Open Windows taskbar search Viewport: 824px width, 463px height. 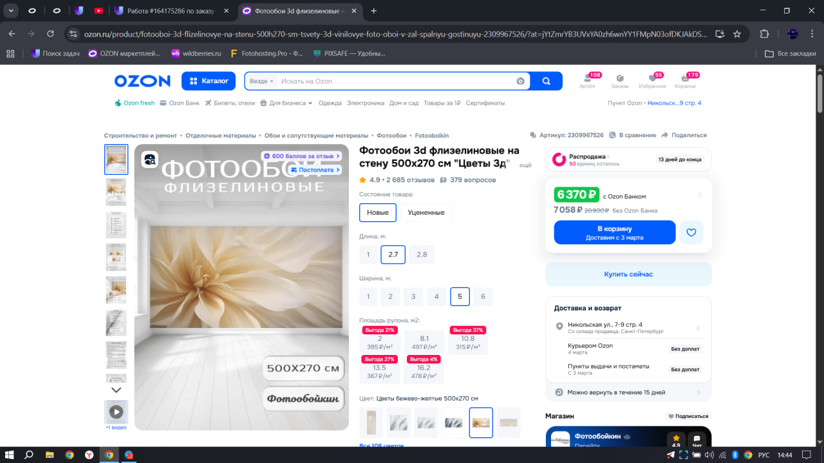pyautogui.click(x=29, y=455)
